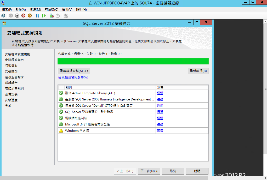Screen dimensions: 267x180
Task: Pause the virtual machine
Action: (x=38, y=16)
